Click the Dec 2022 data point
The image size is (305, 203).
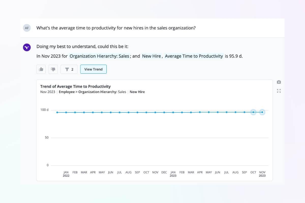164,112
